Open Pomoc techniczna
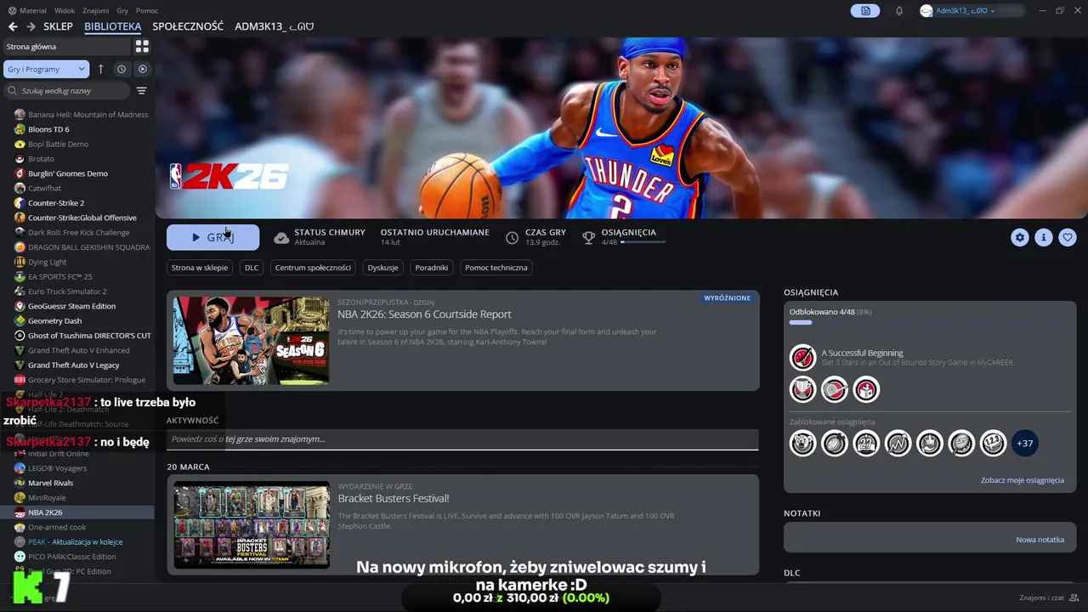Image resolution: width=1088 pixels, height=612 pixels. (496, 268)
